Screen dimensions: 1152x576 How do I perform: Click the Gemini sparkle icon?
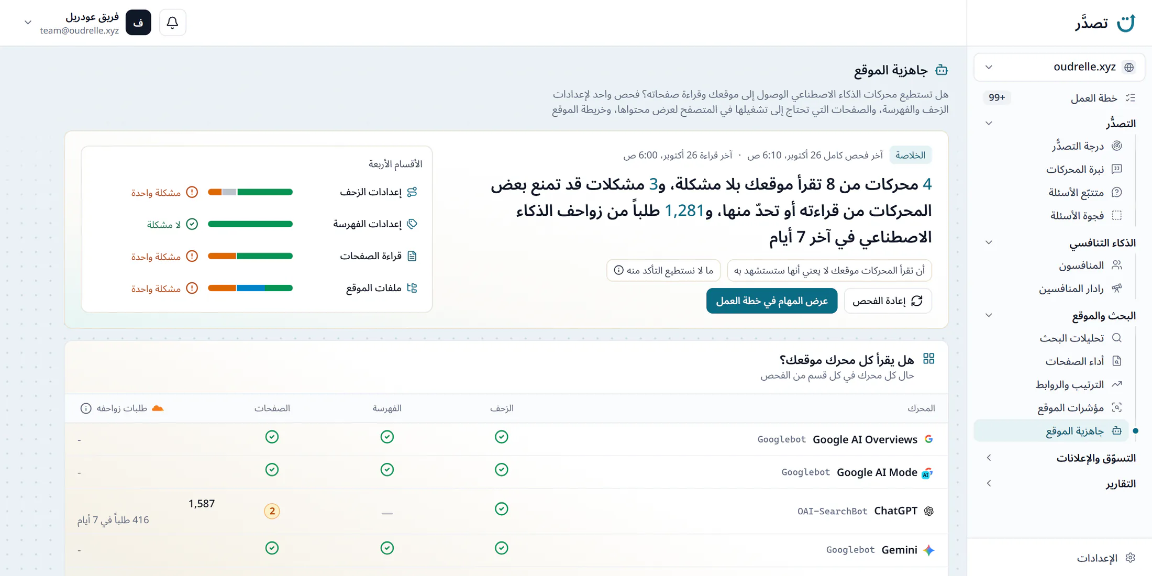click(928, 550)
